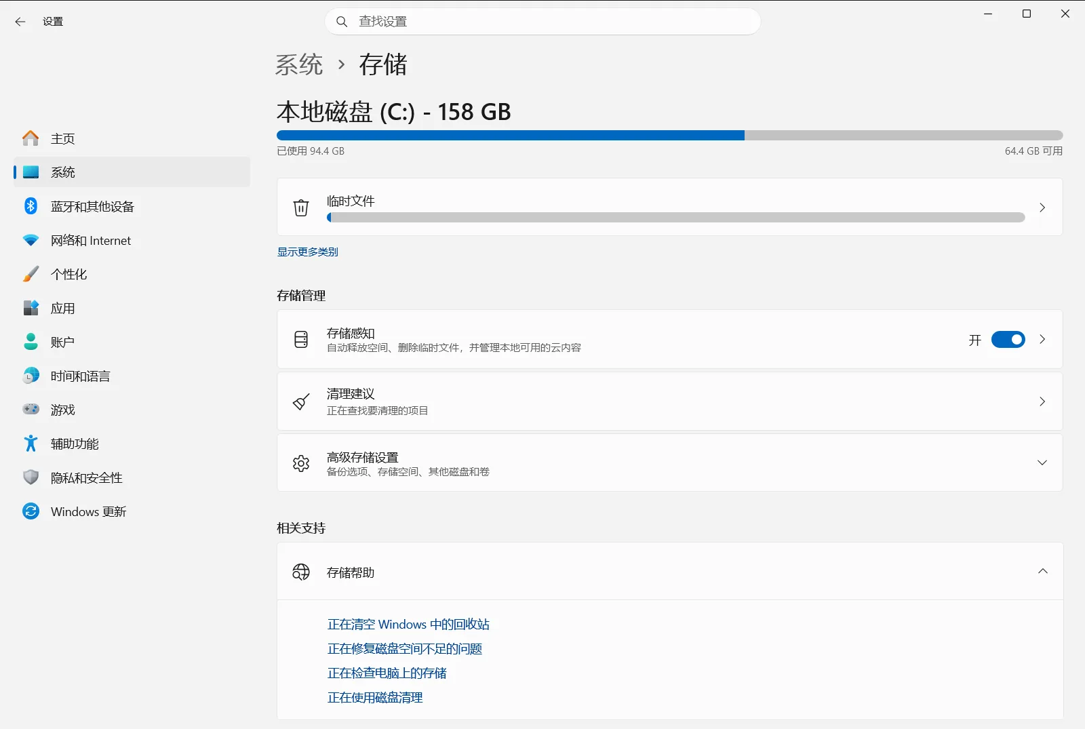Click the 隐私和安全性 shield icon
Screen dimensions: 1085x729
(31, 477)
